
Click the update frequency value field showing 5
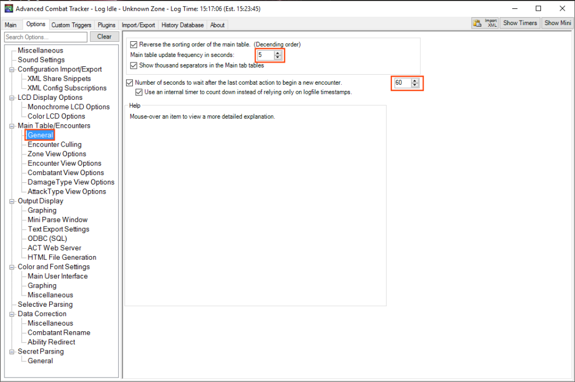point(266,55)
